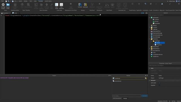Collapse the GuiPlugin folder node

152,41
